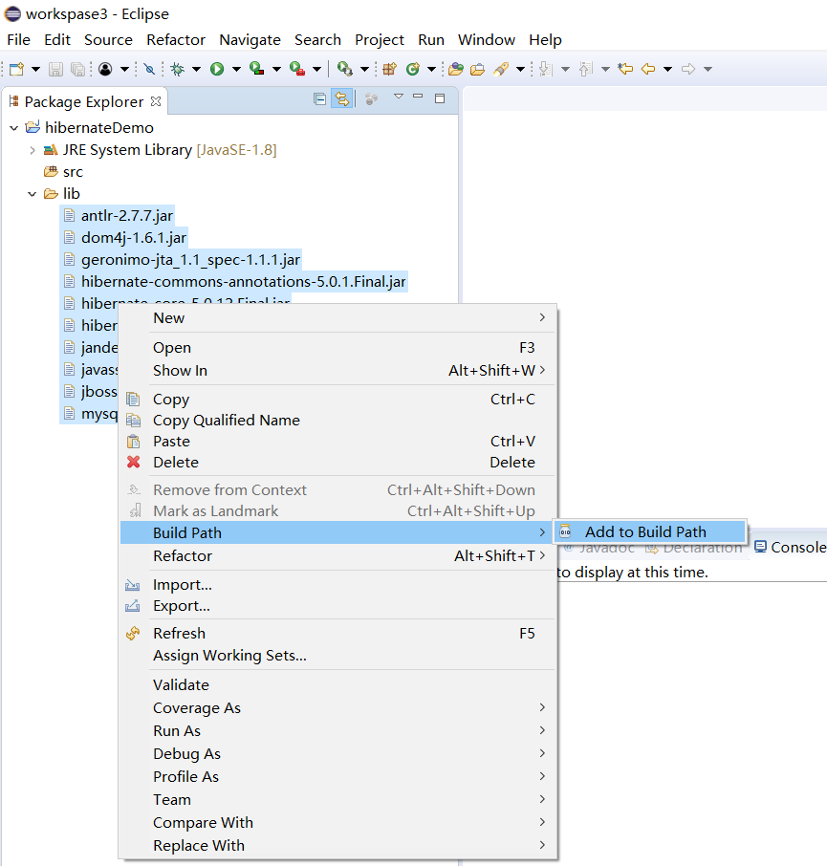This screenshot has height=866, width=827.
Task: Open the Run As submenu
Action: click(338, 730)
